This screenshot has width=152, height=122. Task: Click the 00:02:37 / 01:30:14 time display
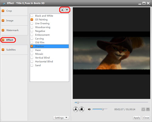(x=125, y=109)
